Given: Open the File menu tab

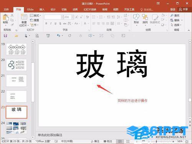Looking at the screenshot, I should click(x=6, y=10).
